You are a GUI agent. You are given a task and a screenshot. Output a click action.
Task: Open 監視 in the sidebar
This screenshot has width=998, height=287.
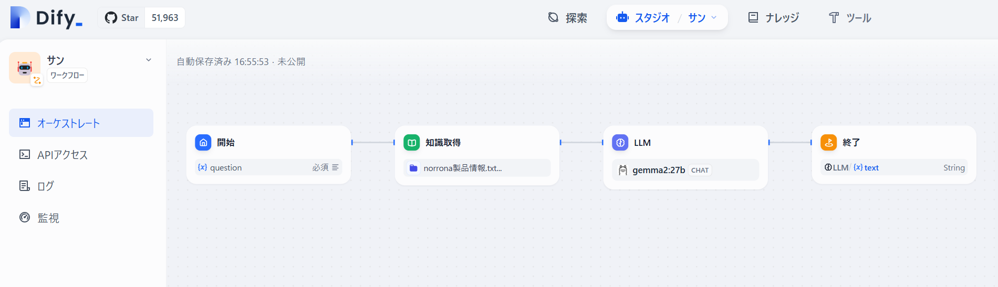click(x=81, y=217)
